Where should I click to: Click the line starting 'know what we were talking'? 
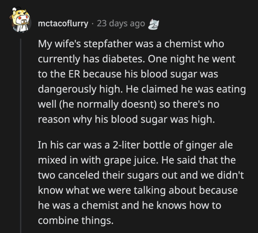pos(138,190)
